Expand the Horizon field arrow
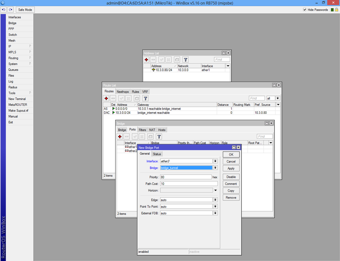The height and width of the screenshot is (261, 340). (x=215, y=190)
